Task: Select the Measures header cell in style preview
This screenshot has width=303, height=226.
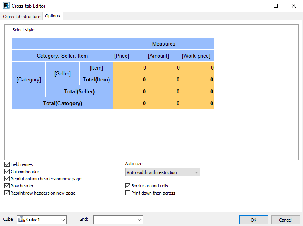Action: tap(163, 44)
